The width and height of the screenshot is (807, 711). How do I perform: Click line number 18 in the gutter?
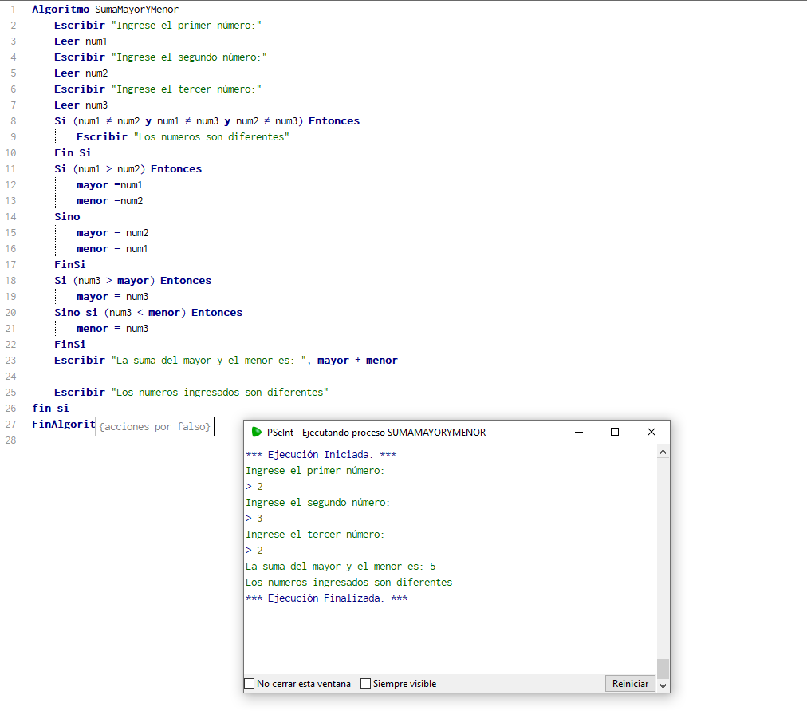point(10,281)
